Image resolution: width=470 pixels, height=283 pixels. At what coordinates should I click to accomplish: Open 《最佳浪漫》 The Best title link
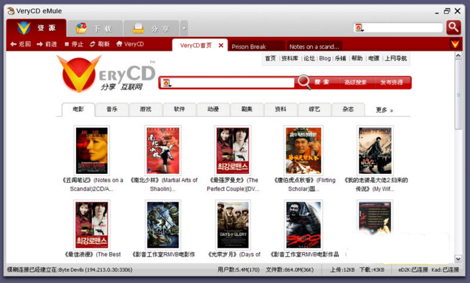click(x=93, y=254)
